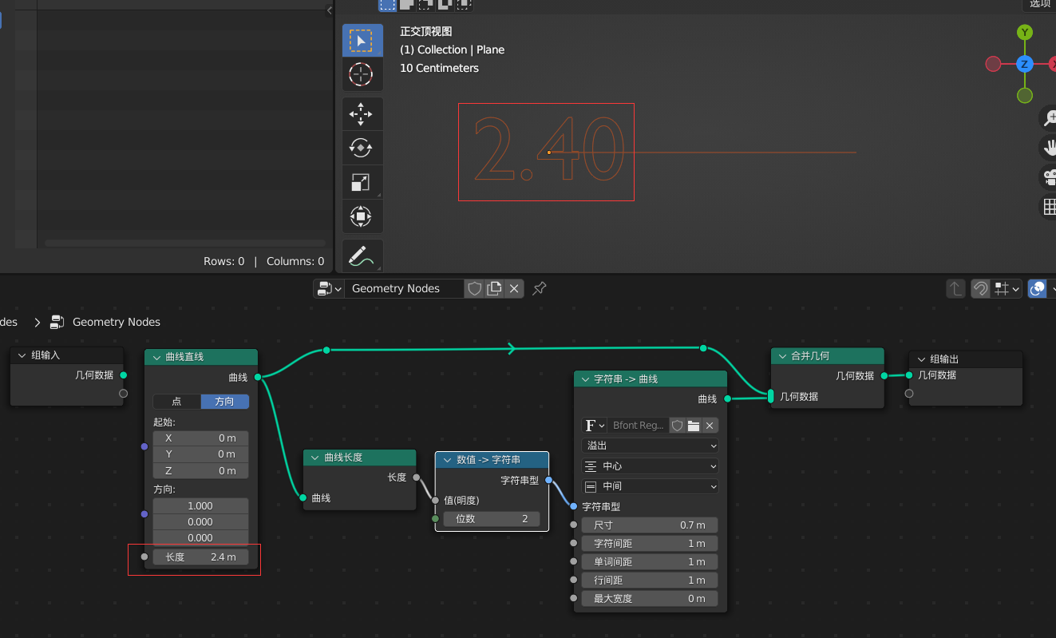Duplicate the Geometry Nodes node tree
This screenshot has width=1056, height=638.
(494, 288)
